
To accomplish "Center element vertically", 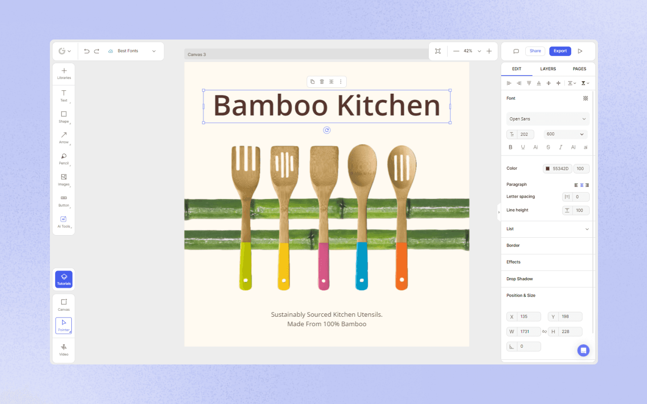I will [x=548, y=83].
